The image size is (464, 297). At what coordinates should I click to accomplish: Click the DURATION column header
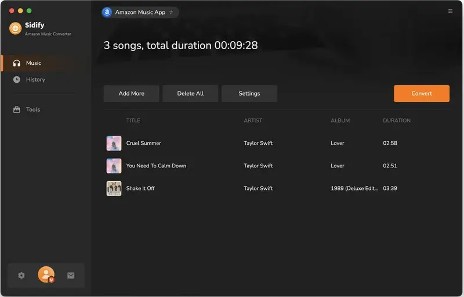[x=397, y=120]
